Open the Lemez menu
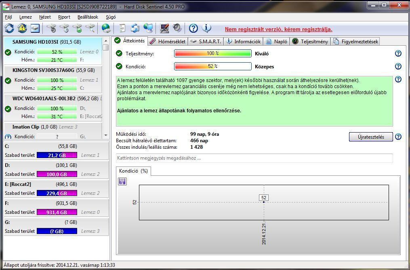This screenshot has width=410, height=270. 25,17
